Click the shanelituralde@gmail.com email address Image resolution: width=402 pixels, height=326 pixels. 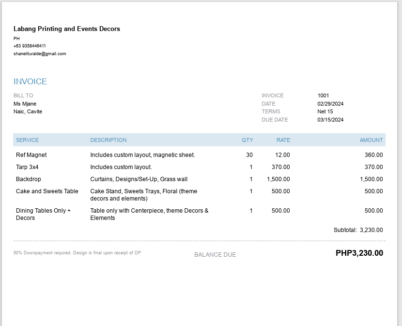pyautogui.click(x=40, y=54)
